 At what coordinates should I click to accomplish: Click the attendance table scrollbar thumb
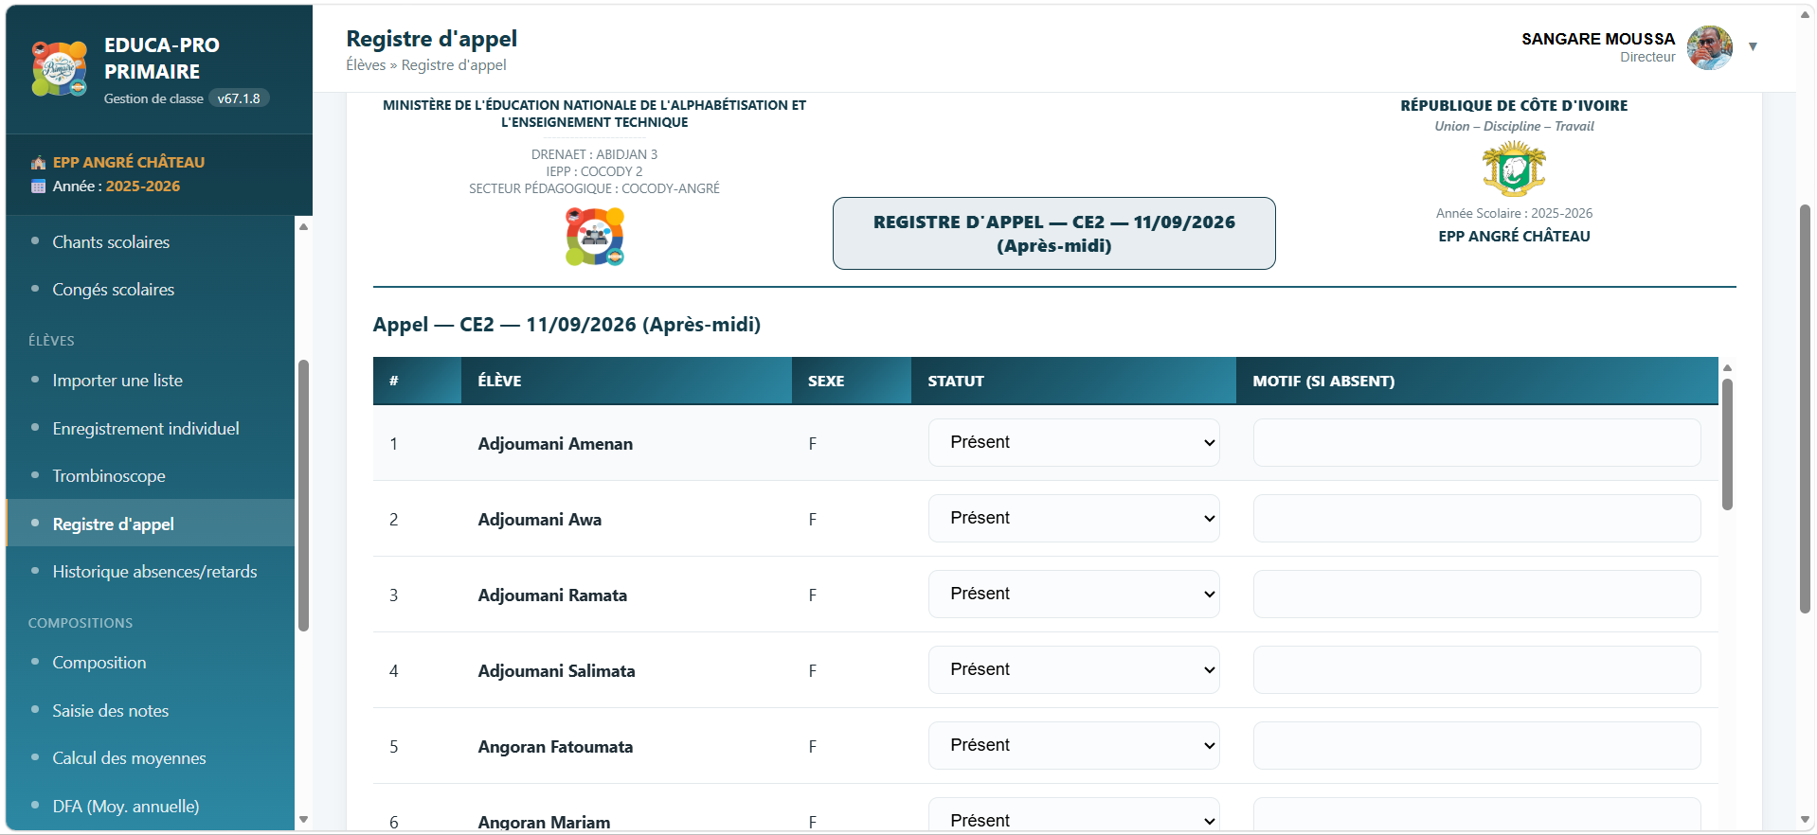tap(1727, 445)
